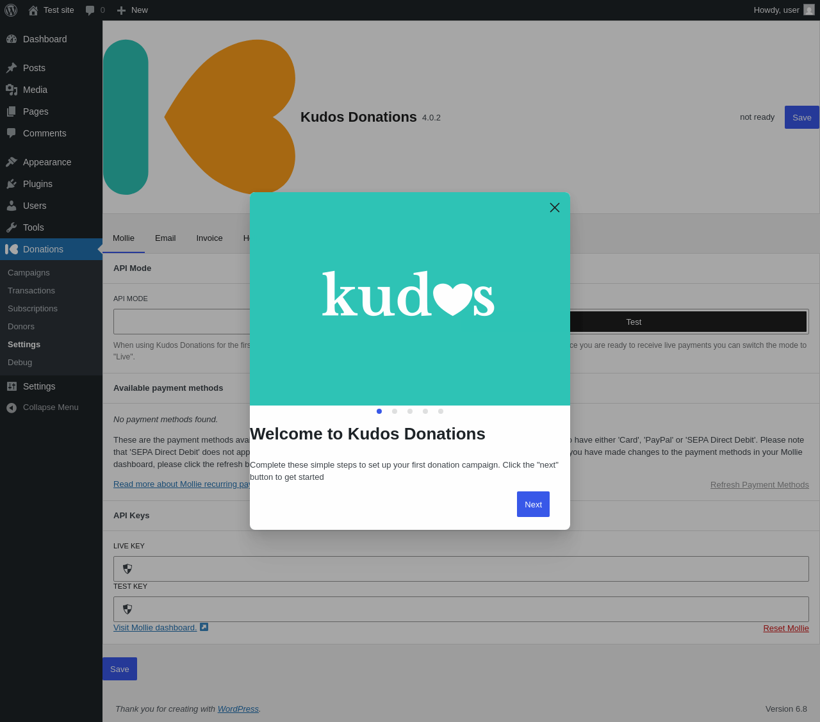Open Debug in the Donations submenu
The width and height of the screenshot is (820, 722).
[20, 363]
